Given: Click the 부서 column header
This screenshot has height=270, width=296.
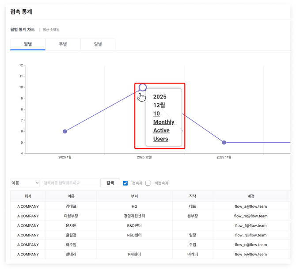Looking at the screenshot, I should pyautogui.click(x=134, y=196).
